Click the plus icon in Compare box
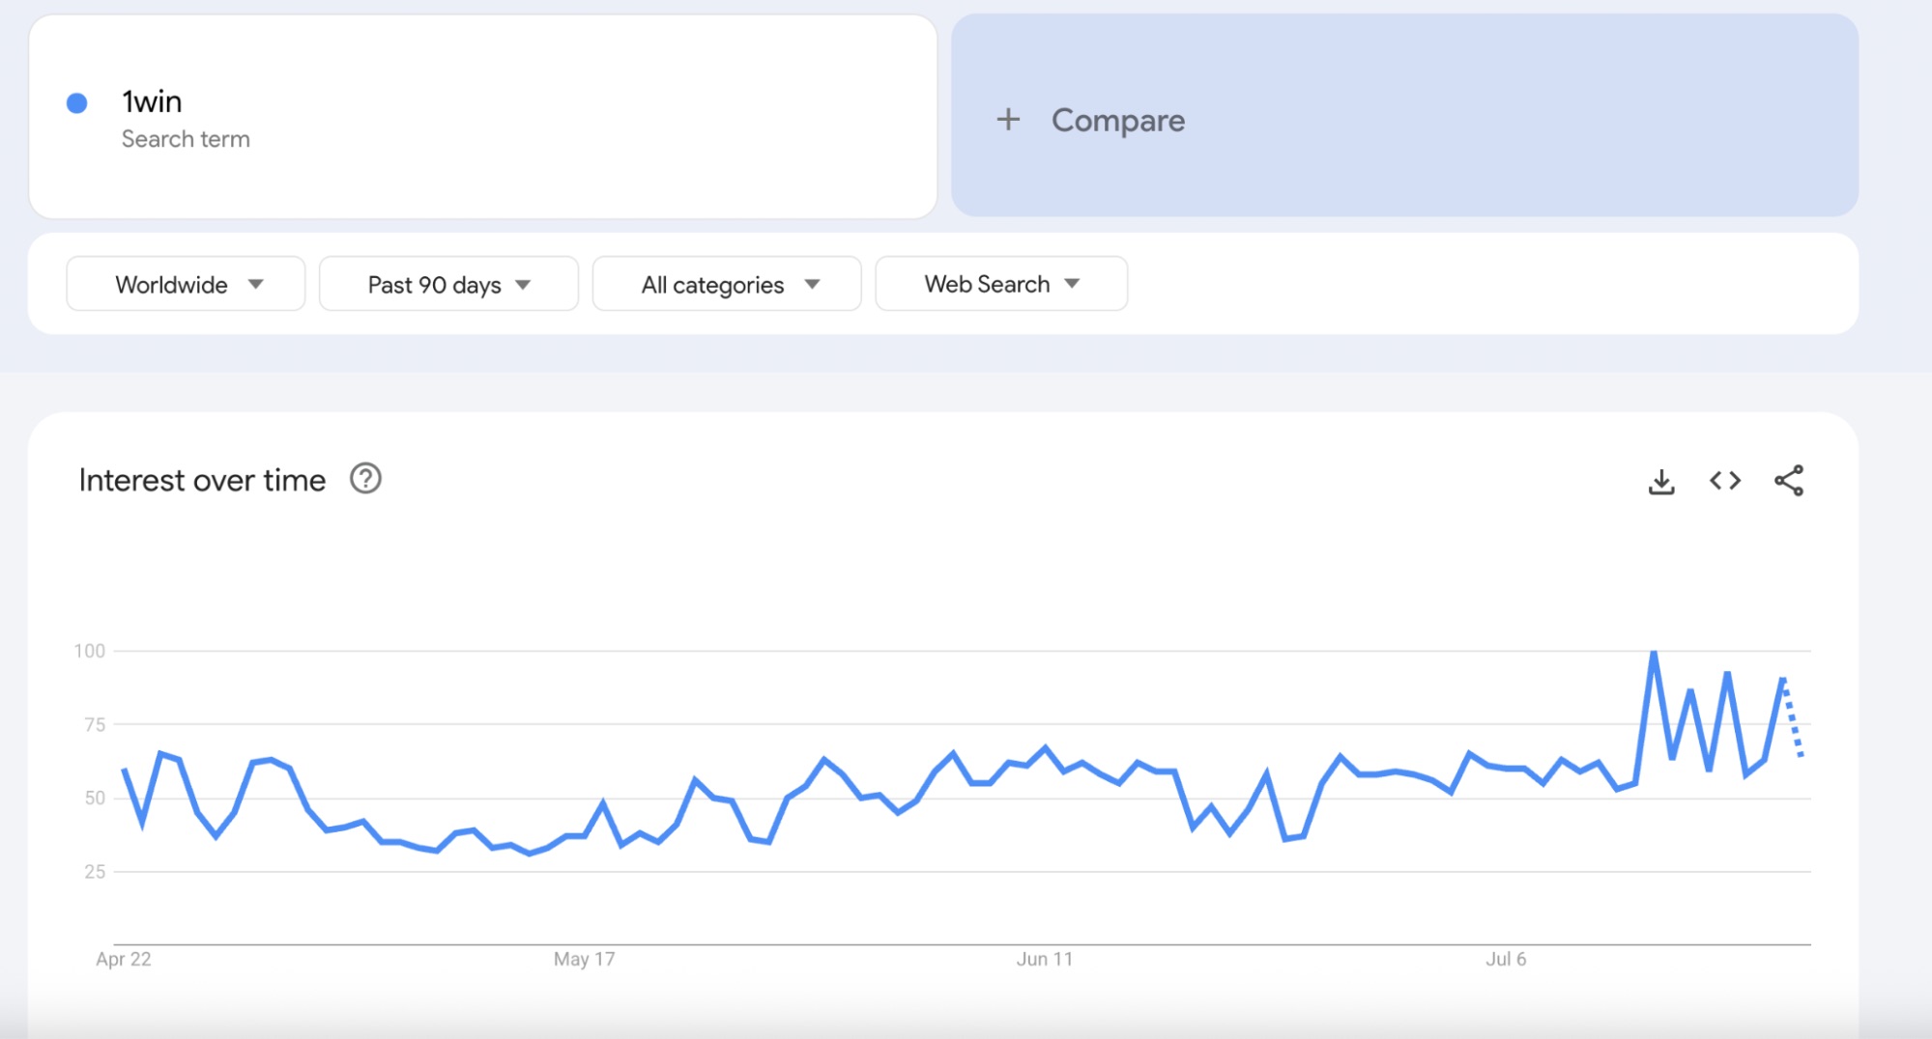Screen dimensions: 1932x1039 pos(1008,120)
